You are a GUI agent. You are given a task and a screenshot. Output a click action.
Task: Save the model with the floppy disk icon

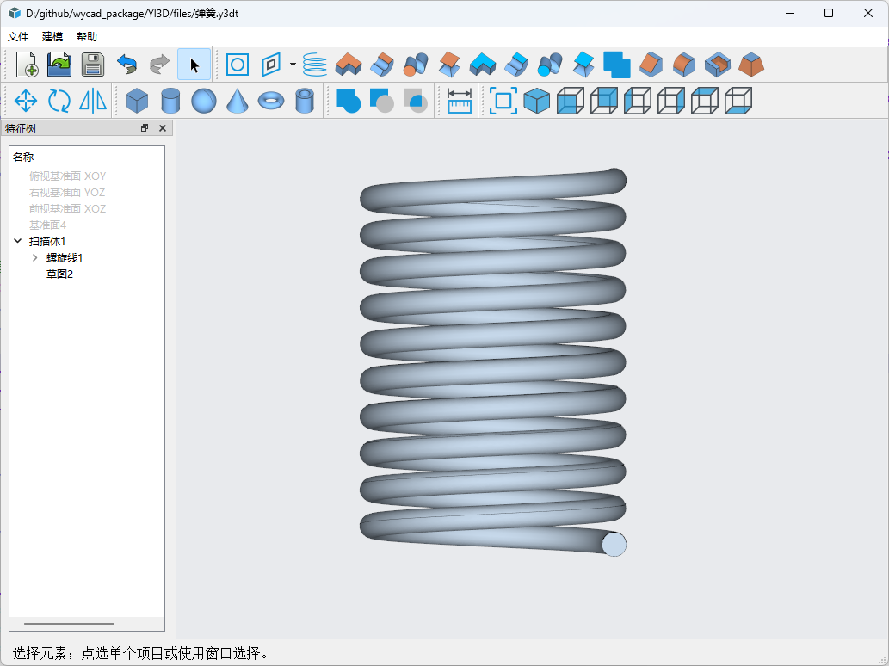pyautogui.click(x=92, y=65)
